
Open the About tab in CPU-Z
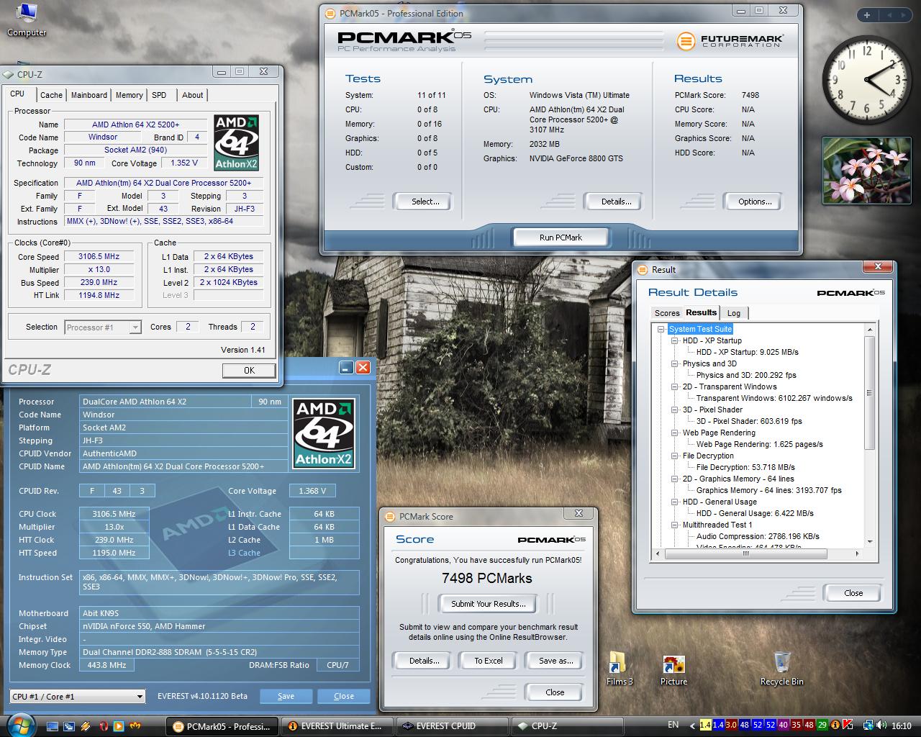(x=192, y=95)
